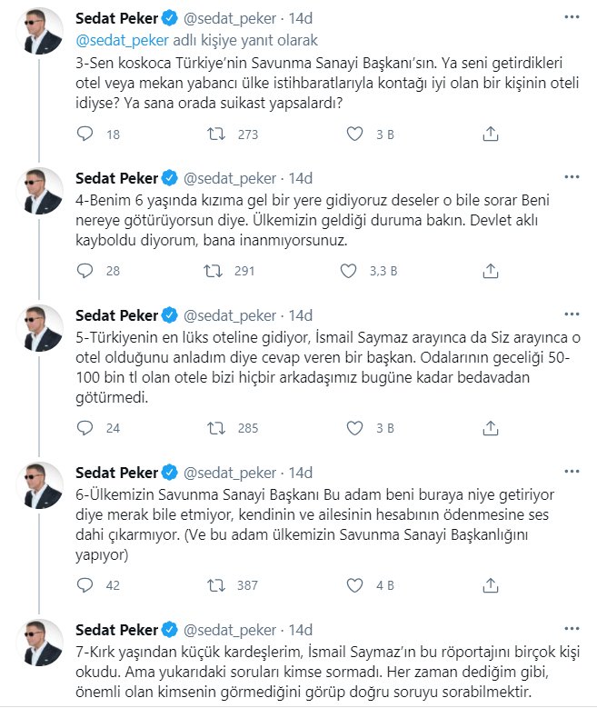
Task: Share the tweet starting '4-Benim 6 yaşında'
Action: pyautogui.click(x=490, y=271)
